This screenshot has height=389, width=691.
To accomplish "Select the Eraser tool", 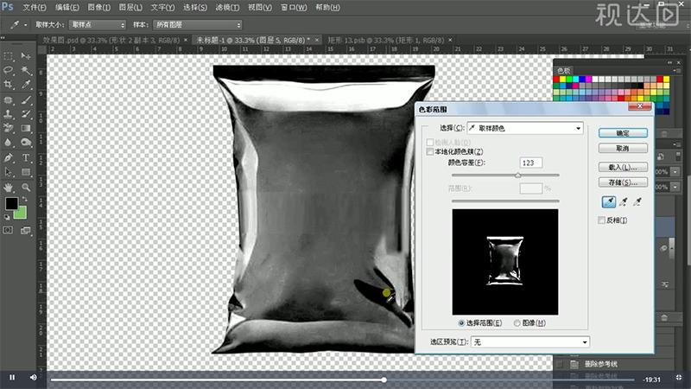I will (8, 128).
